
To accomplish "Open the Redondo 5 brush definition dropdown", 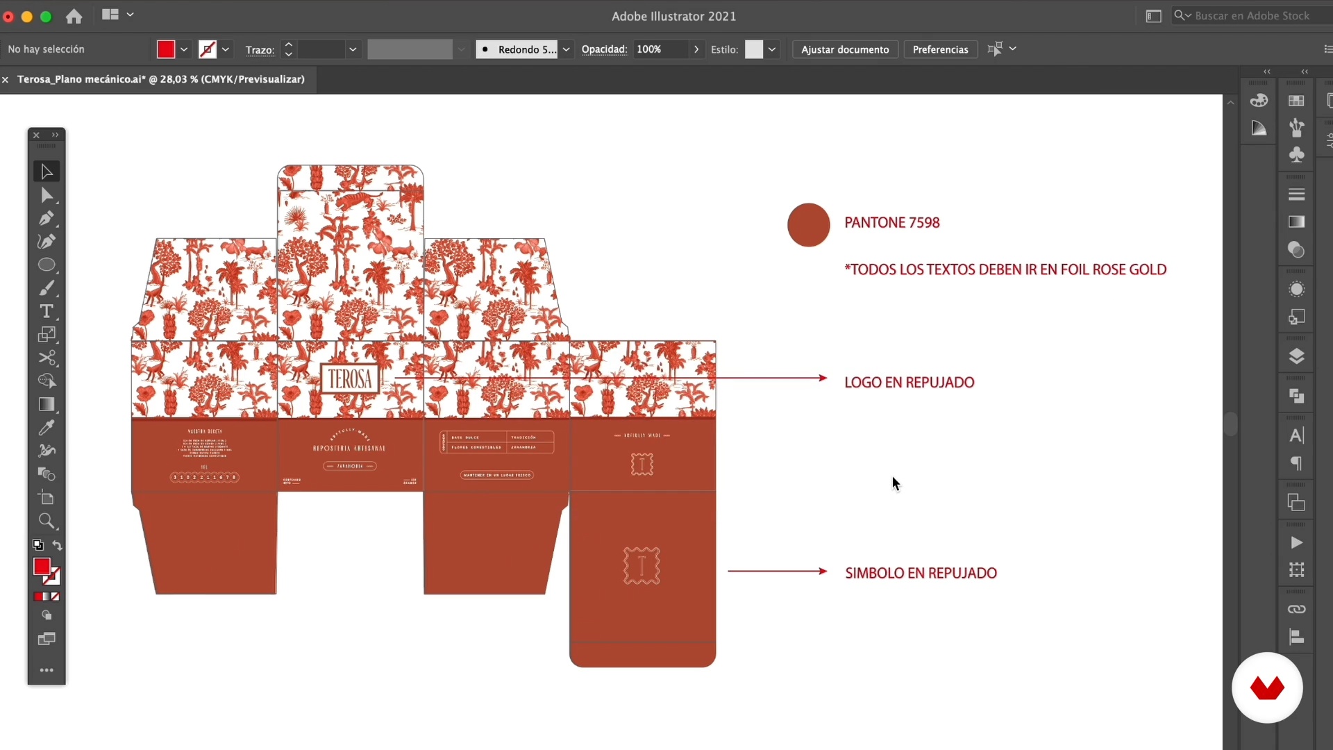I will [x=567, y=49].
